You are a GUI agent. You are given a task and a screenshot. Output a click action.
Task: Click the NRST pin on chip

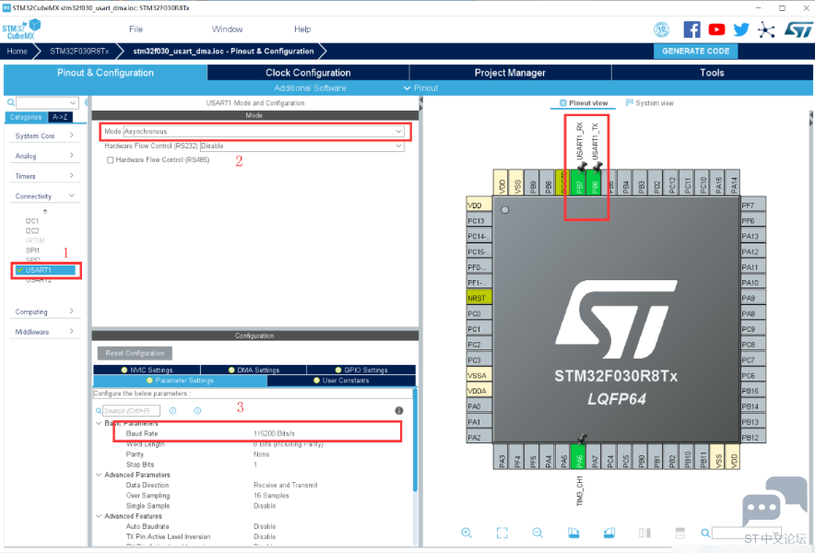pyautogui.click(x=478, y=298)
